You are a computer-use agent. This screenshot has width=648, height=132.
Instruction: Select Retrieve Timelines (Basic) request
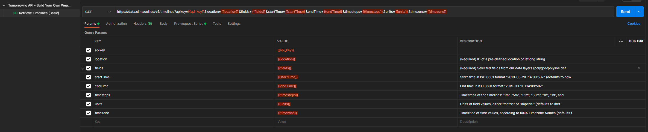(39, 13)
